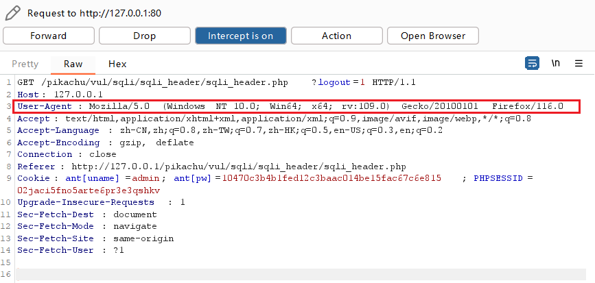Screen dimensions: 595x283
Task: Click the ant[pw] hash value
Action: tap(331, 178)
